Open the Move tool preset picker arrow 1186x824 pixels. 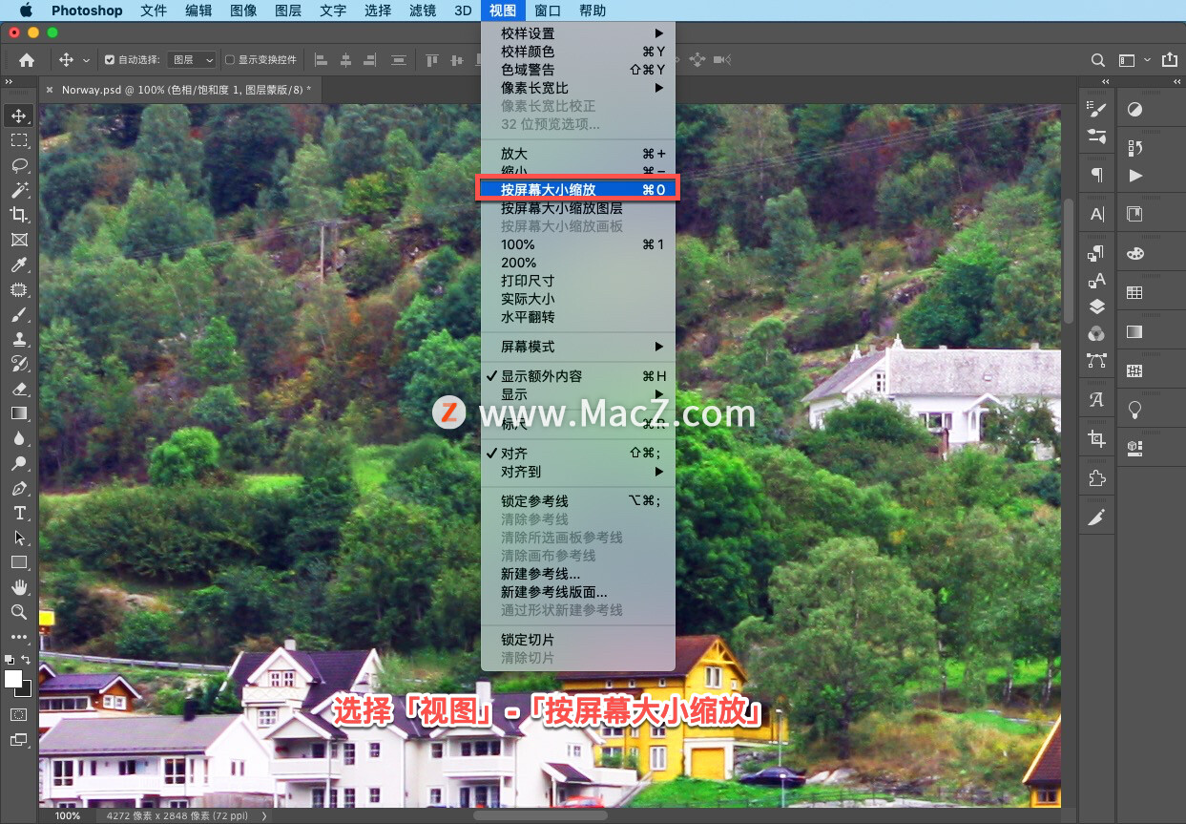point(86,60)
